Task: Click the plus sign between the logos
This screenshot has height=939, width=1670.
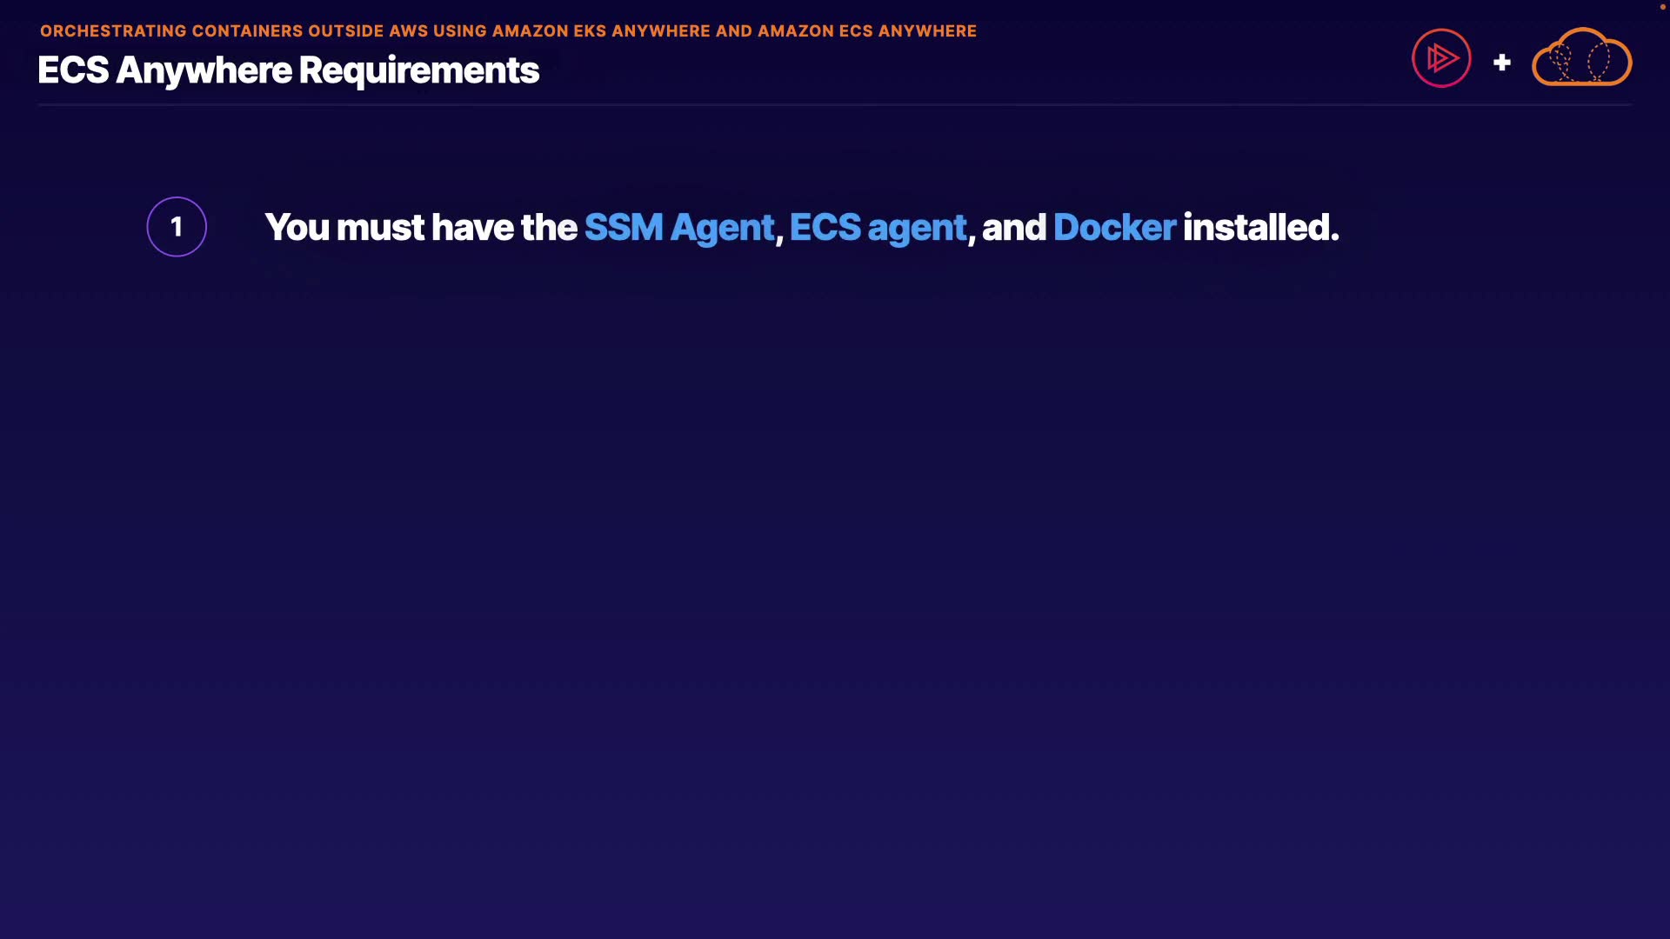Action: [x=1501, y=63]
